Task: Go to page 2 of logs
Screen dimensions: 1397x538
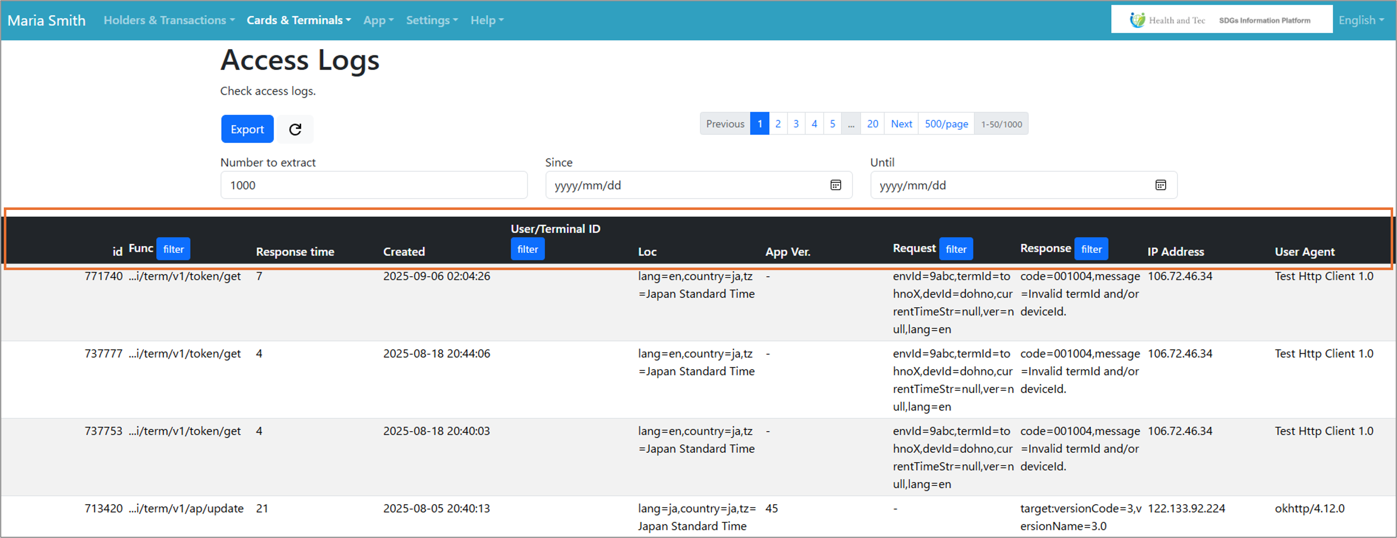Action: (x=778, y=124)
